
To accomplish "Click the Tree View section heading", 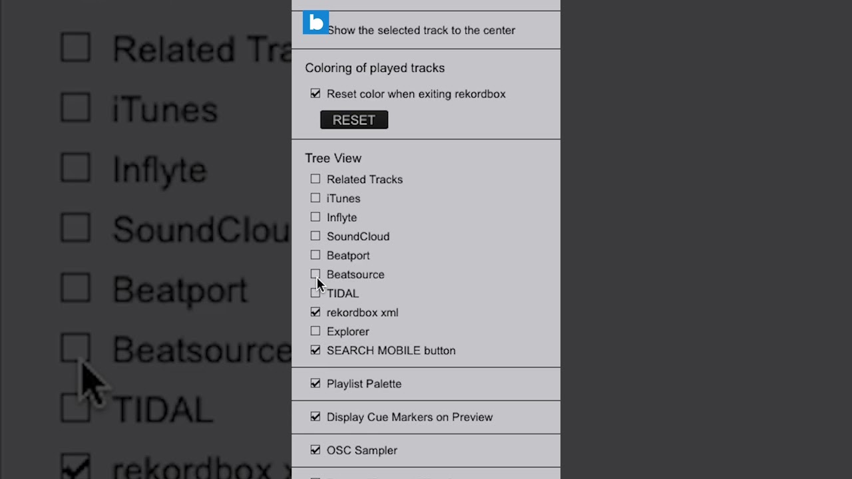I will pos(333,158).
